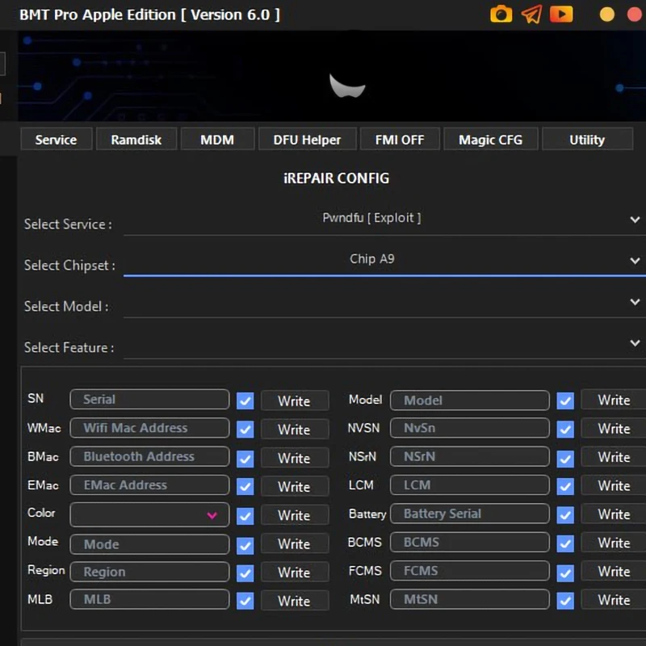The image size is (646, 646).
Task: Toggle the MtSN checkbox
Action: point(565,601)
